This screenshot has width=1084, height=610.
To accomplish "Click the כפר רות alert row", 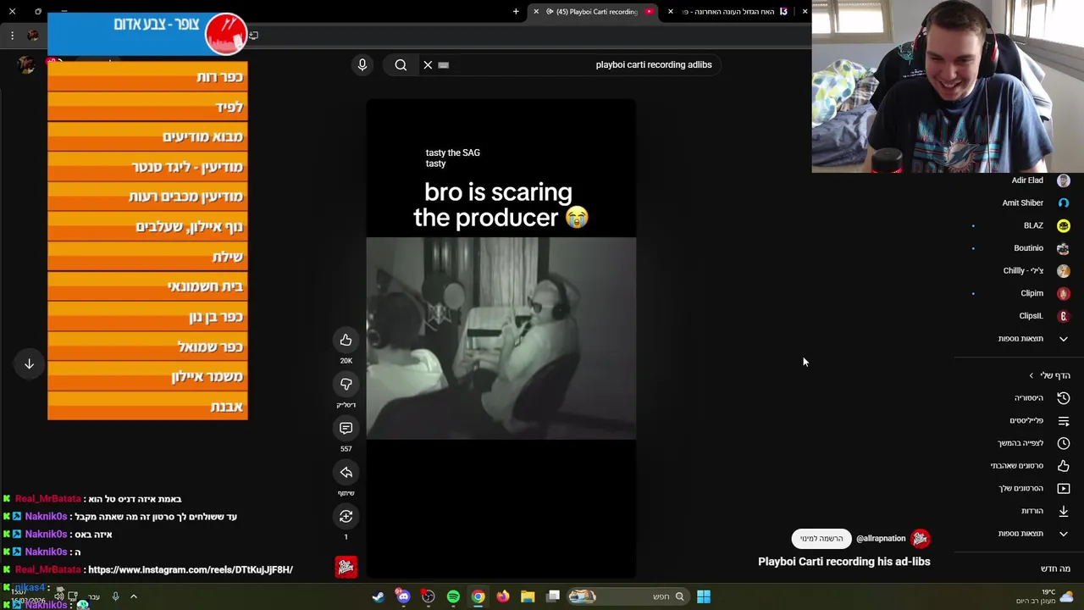I will [x=147, y=77].
